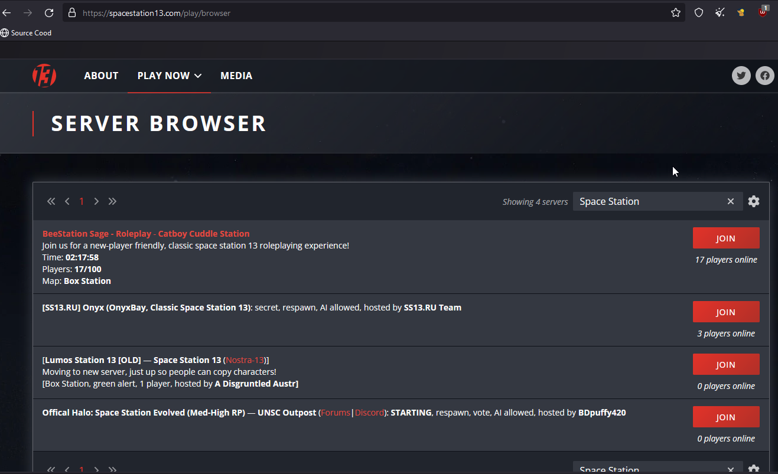The width and height of the screenshot is (778, 474).
Task: Join the Offical Halo server
Action: (x=726, y=417)
